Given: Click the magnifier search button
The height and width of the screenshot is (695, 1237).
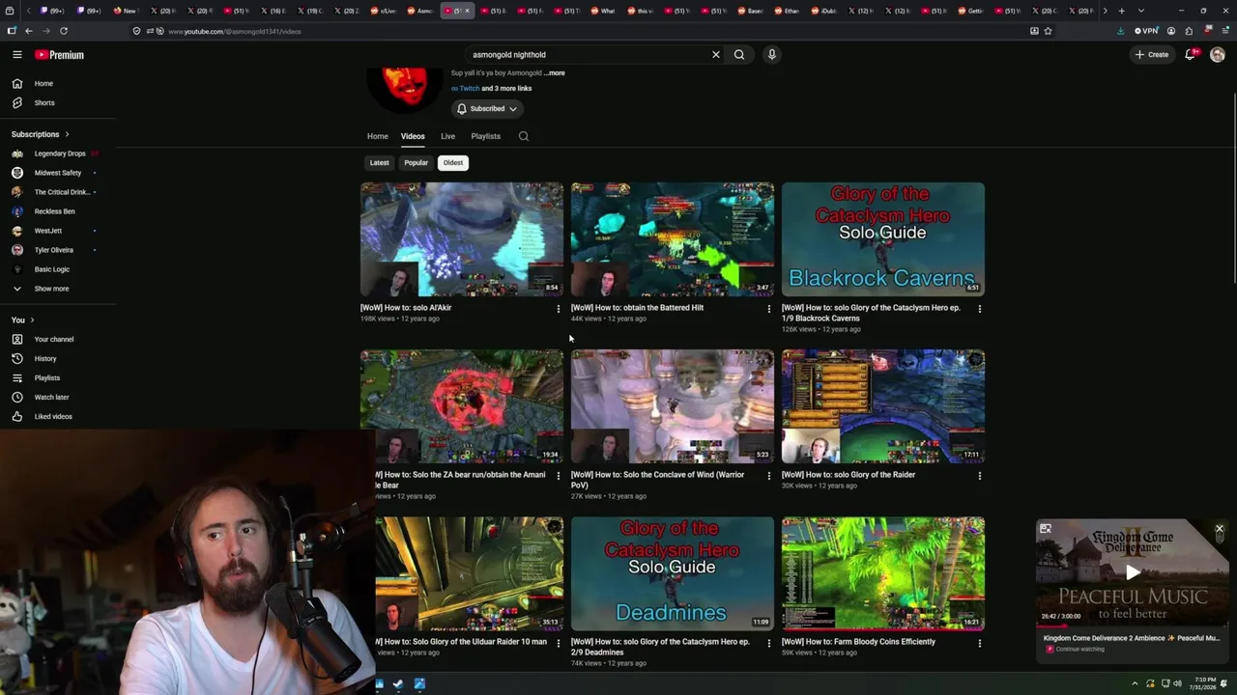Looking at the screenshot, I should [x=739, y=55].
